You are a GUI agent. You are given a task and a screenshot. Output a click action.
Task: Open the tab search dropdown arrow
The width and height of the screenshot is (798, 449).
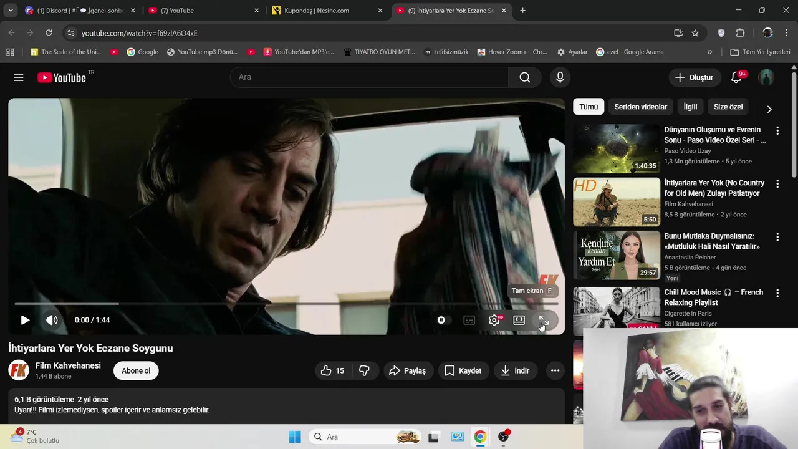click(11, 11)
